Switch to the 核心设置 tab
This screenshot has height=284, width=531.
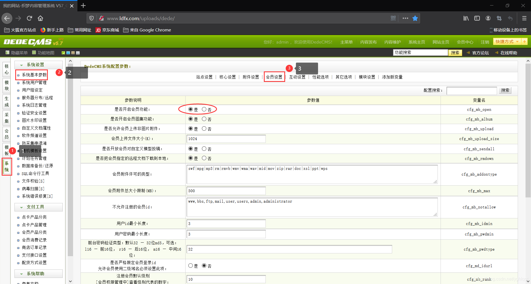coord(228,77)
